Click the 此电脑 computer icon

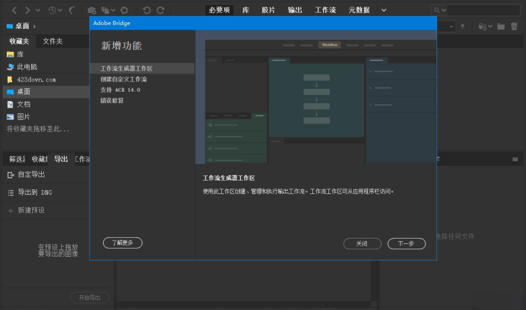(x=10, y=67)
